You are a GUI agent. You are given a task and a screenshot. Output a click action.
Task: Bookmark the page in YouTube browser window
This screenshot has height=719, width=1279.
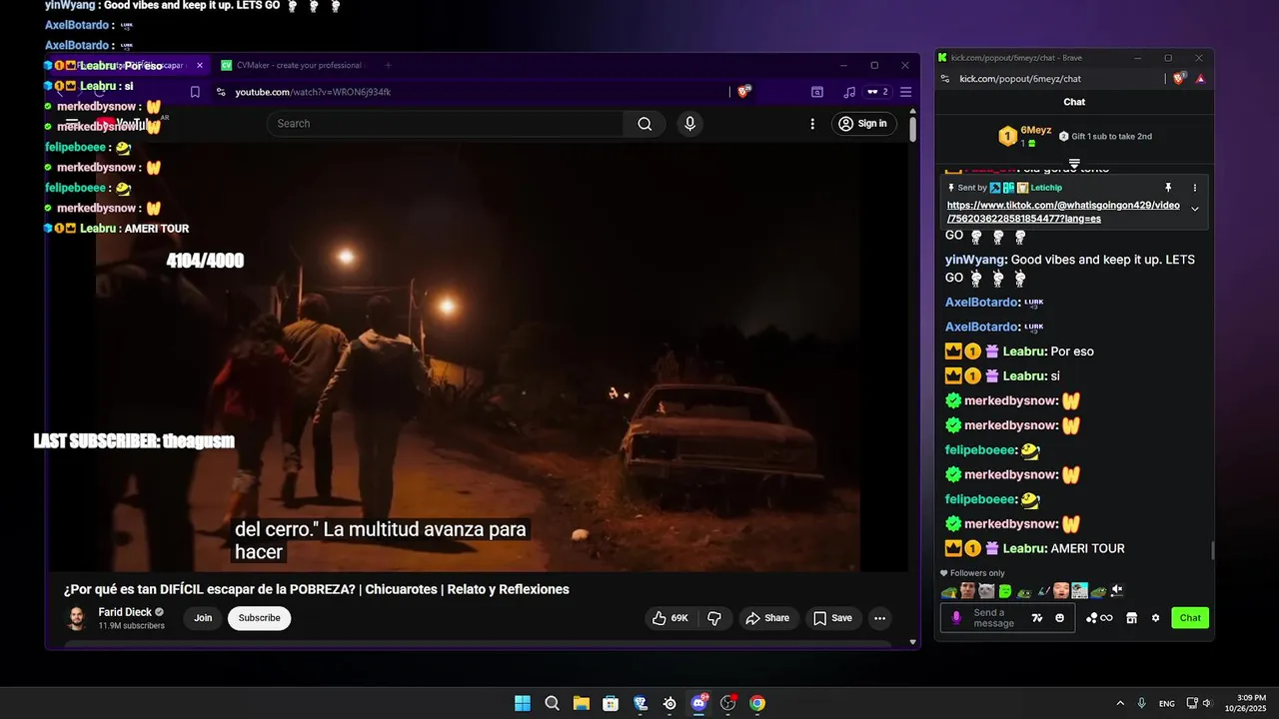pos(195,92)
